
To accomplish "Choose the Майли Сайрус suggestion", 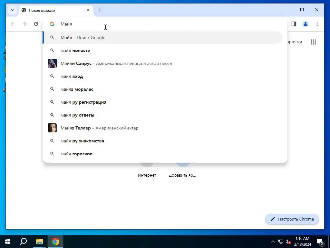I will (162, 63).
